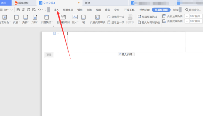Open the 引用 ribbon tab
The height and width of the screenshot is (116, 203).
(80, 10)
